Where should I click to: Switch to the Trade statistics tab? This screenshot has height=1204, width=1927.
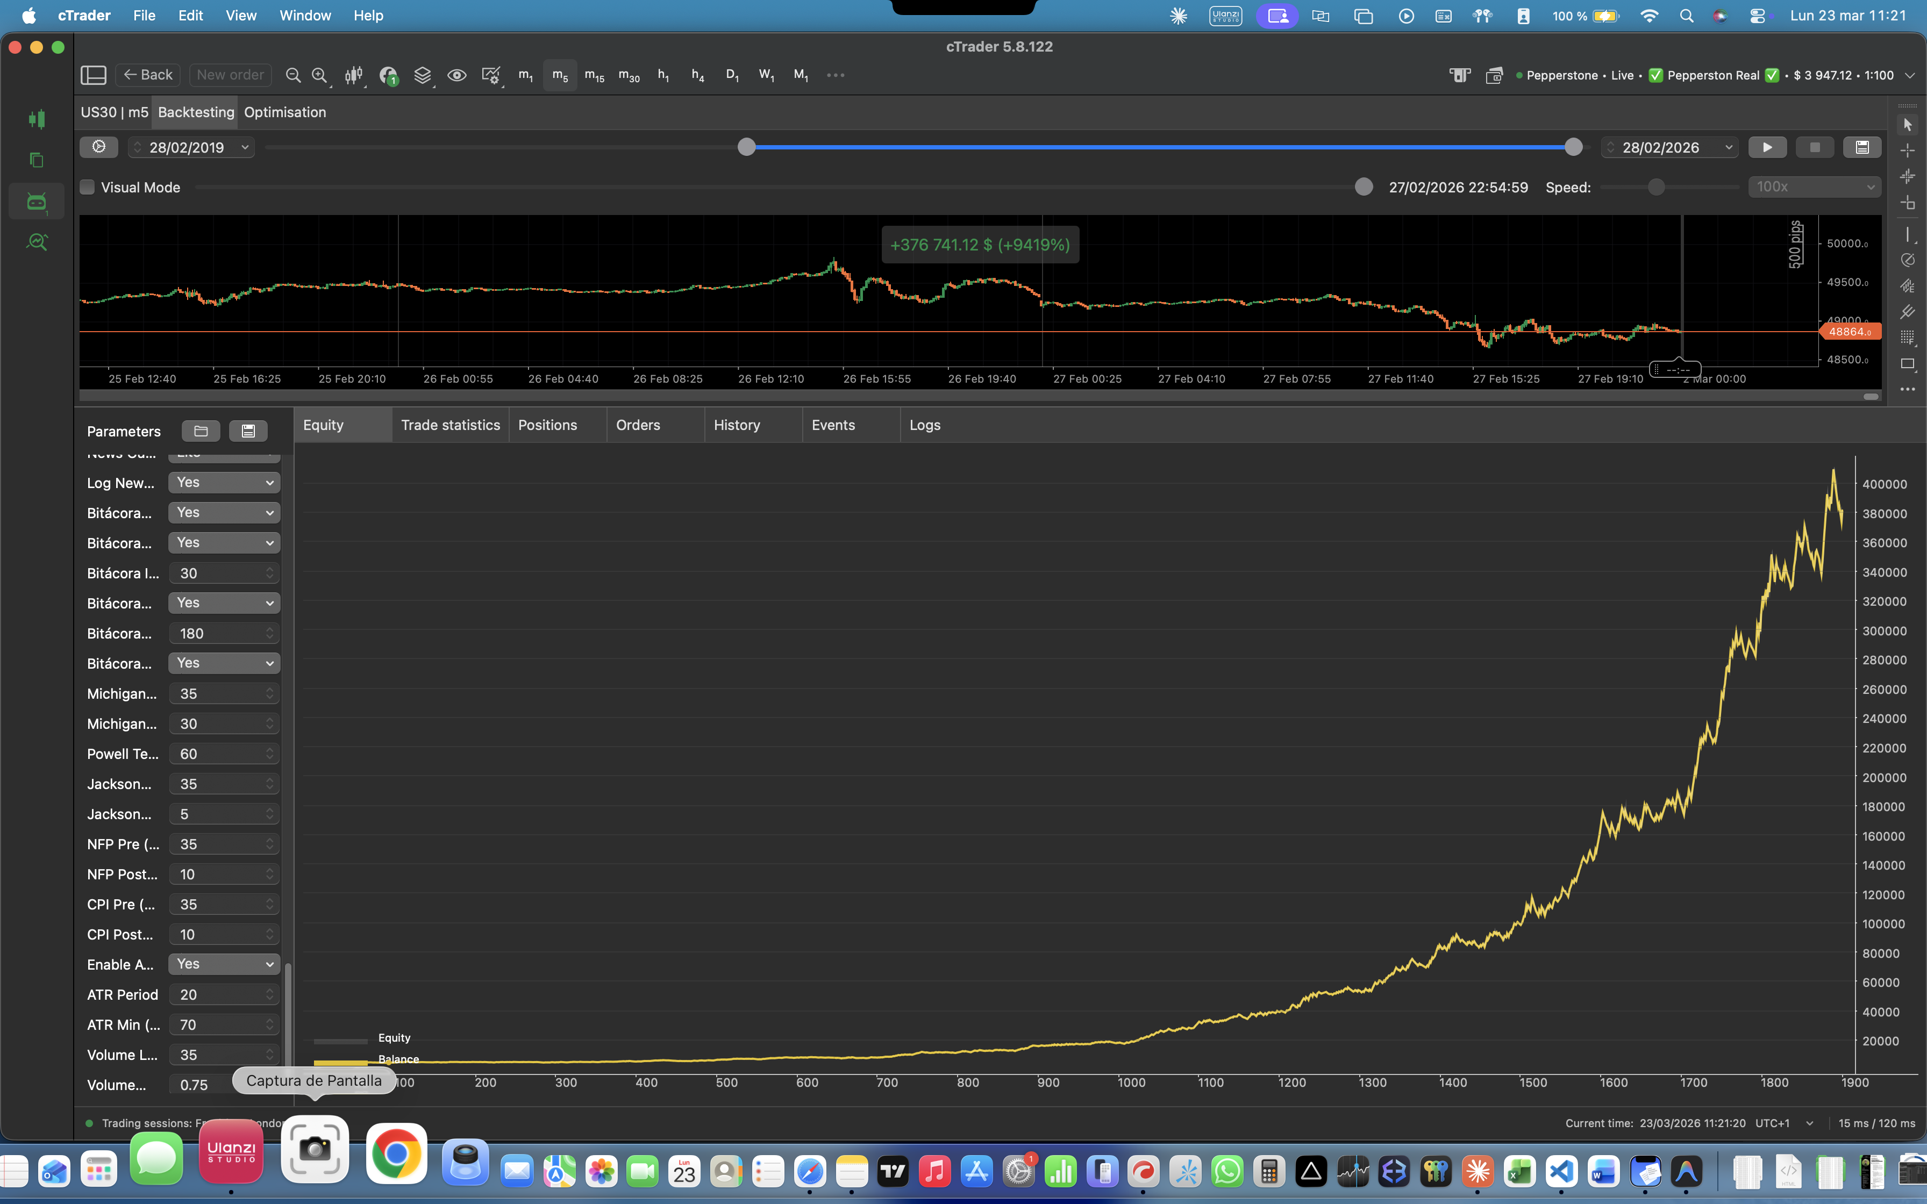(x=450, y=425)
